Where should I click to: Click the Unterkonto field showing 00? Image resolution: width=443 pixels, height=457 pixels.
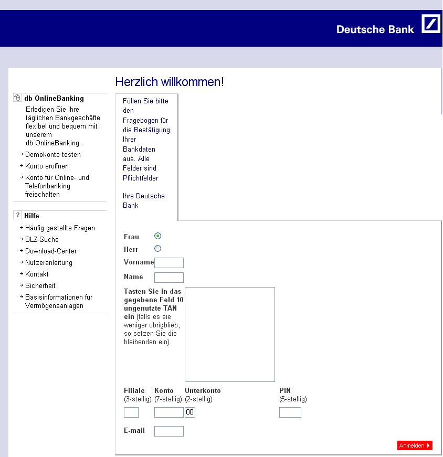pos(190,412)
